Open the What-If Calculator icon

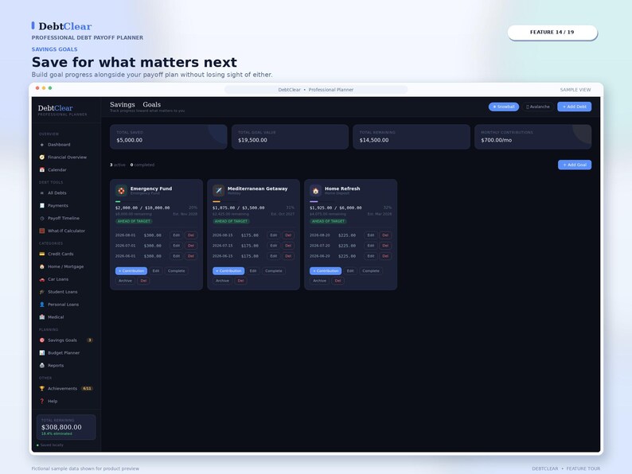(42, 231)
